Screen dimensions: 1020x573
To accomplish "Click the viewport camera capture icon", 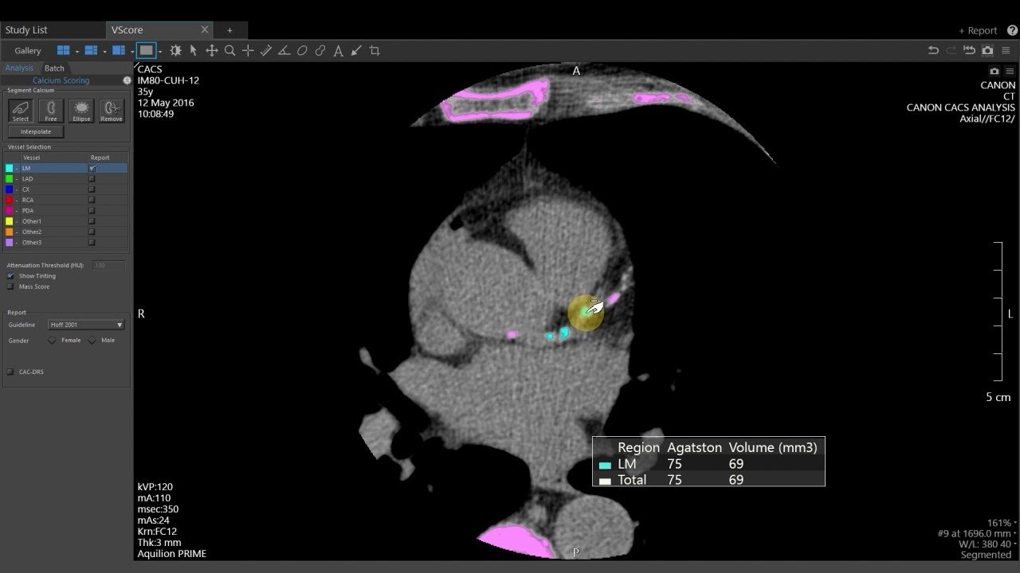I will click(x=994, y=71).
